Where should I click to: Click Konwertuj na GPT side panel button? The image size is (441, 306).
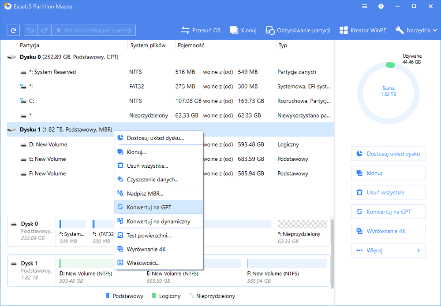[x=389, y=212]
